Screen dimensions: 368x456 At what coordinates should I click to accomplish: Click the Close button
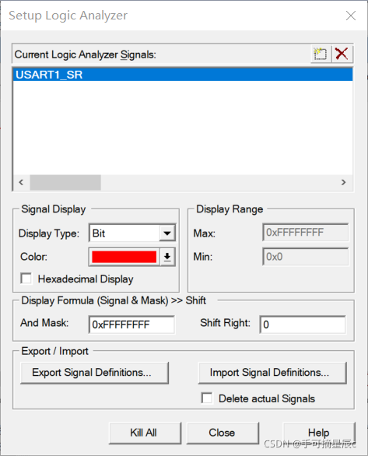coord(223,433)
